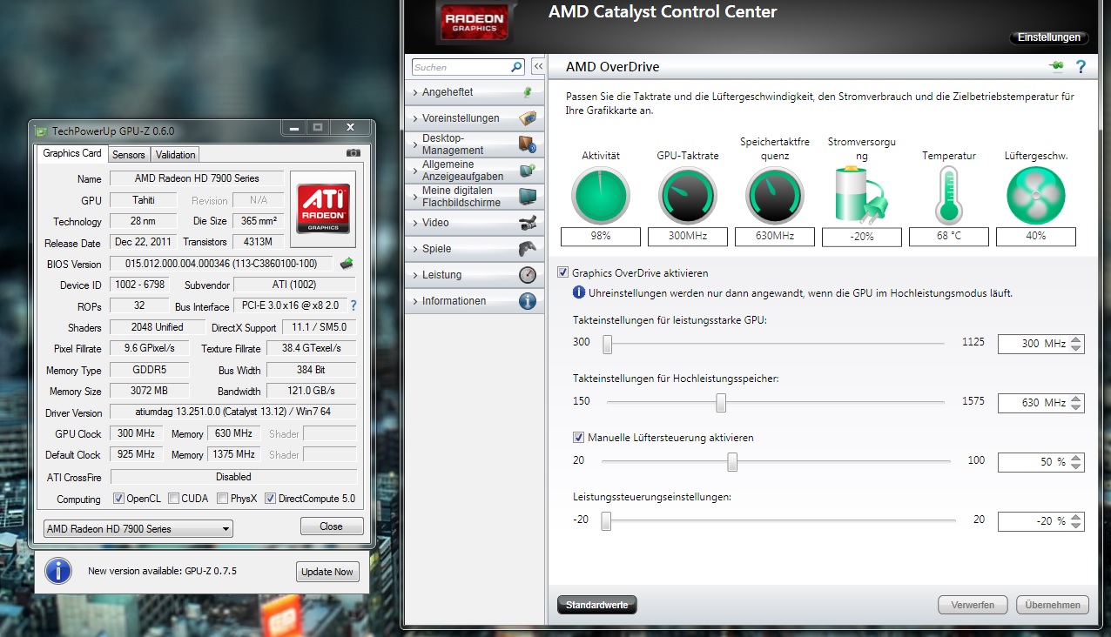This screenshot has height=637, width=1111.
Task: Click the Temperatur thermometer icon
Action: [948, 196]
